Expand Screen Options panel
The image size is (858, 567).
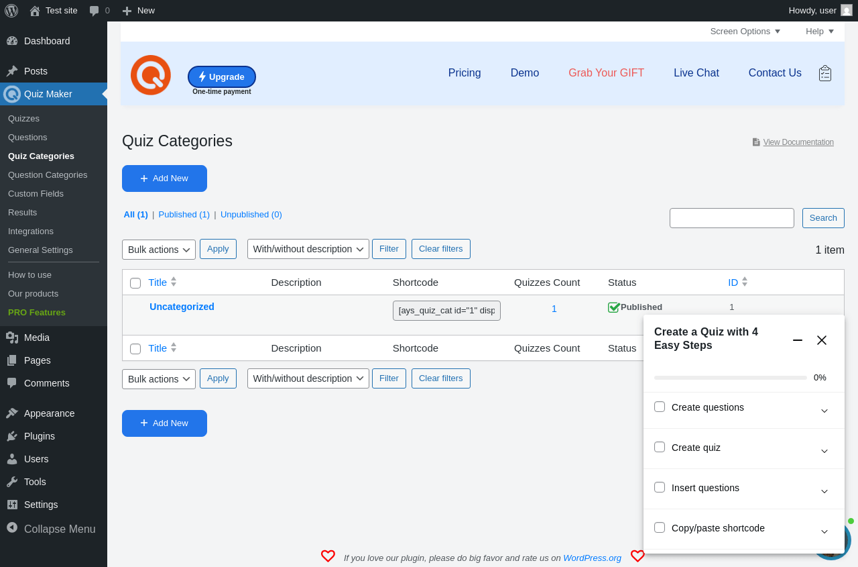[745, 32]
